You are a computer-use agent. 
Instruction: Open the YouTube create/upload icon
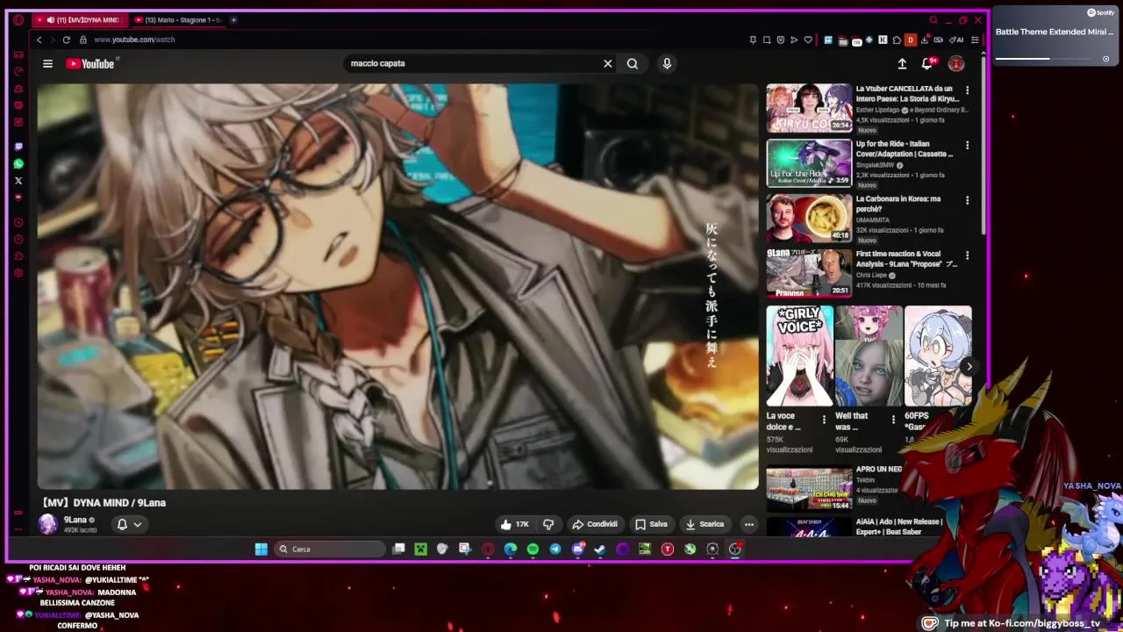point(902,63)
